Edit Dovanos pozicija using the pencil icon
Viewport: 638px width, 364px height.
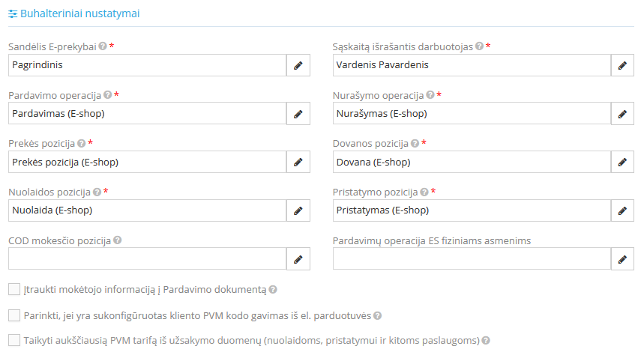(x=622, y=162)
